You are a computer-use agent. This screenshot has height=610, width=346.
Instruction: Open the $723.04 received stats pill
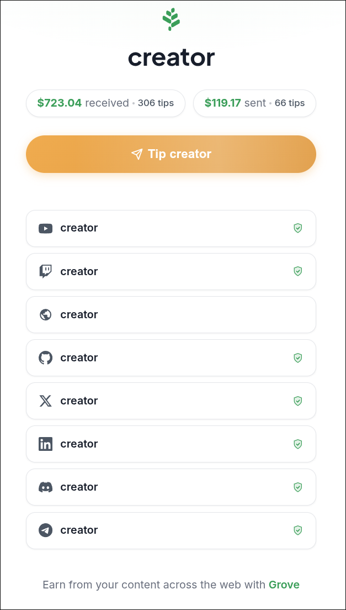105,103
